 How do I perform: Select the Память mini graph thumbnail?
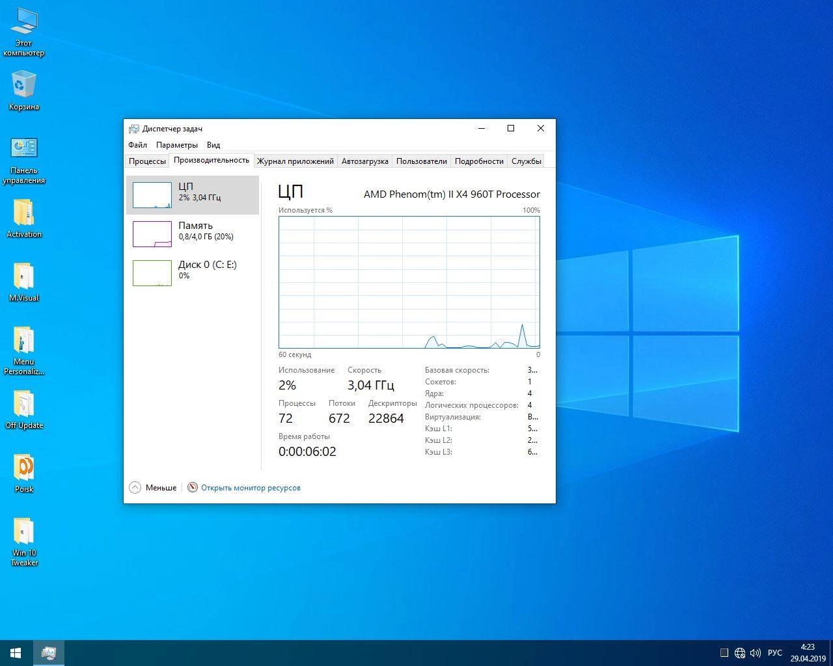[x=152, y=234]
